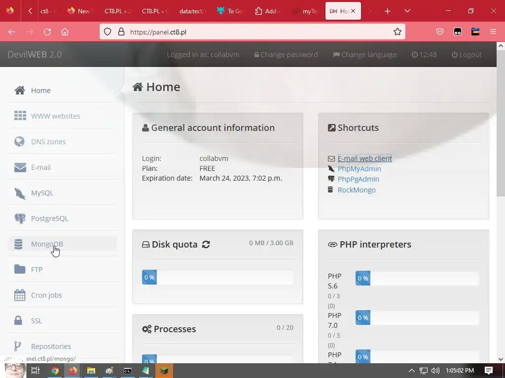This screenshot has height=378, width=505.
Task: Switch to the To Go tab
Action: click(230, 11)
